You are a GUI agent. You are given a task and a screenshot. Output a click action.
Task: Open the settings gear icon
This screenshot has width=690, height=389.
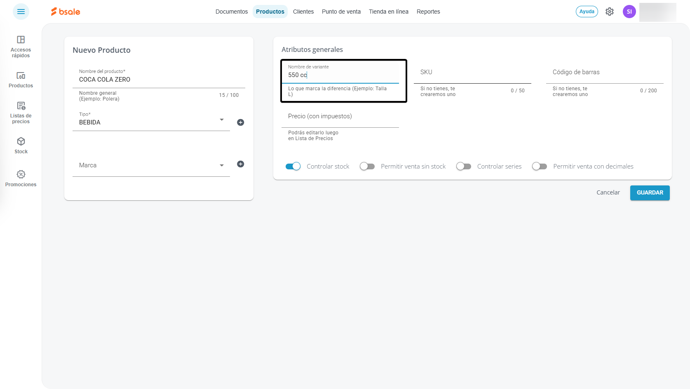pyautogui.click(x=610, y=12)
